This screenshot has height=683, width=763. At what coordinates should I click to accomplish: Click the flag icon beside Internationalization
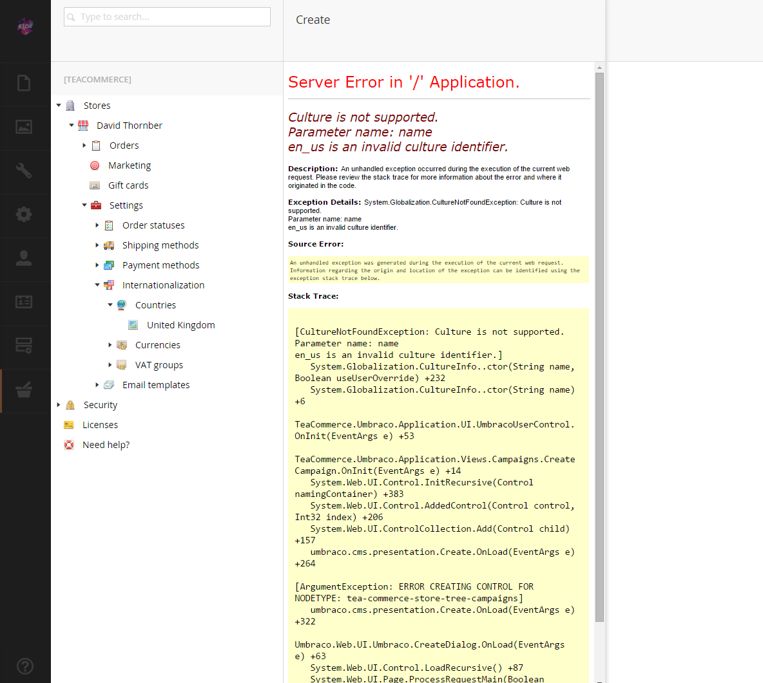coord(109,285)
